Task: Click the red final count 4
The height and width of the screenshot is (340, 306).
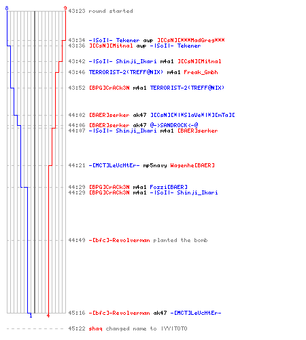Action: (x=48, y=316)
